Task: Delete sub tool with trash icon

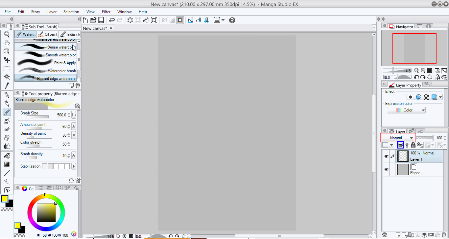Action: pos(78,86)
